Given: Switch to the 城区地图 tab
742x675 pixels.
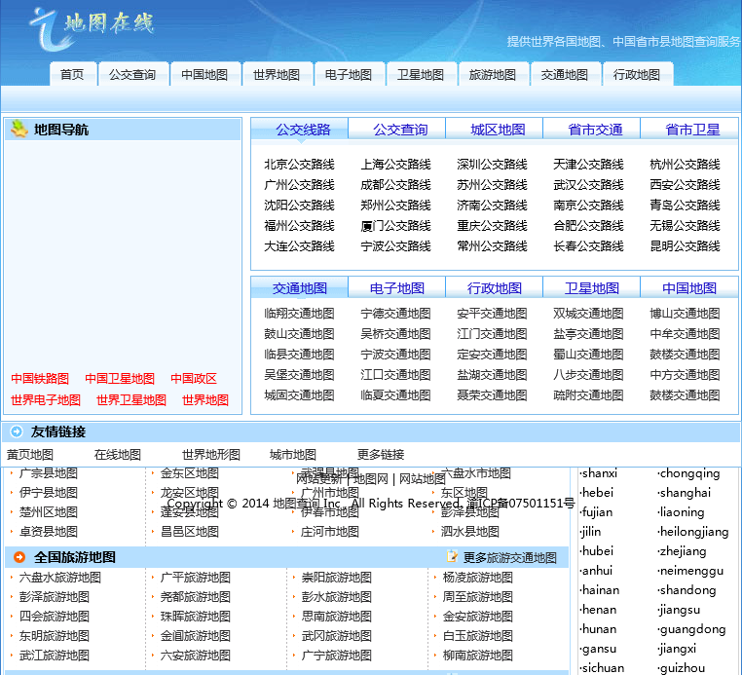Looking at the screenshot, I should (498, 130).
